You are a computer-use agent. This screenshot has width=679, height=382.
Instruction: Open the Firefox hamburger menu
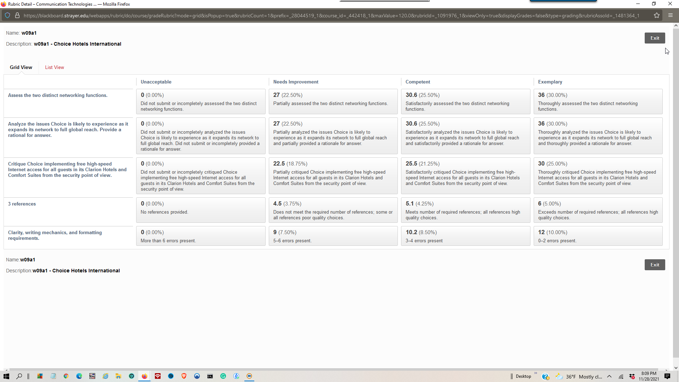click(x=671, y=15)
